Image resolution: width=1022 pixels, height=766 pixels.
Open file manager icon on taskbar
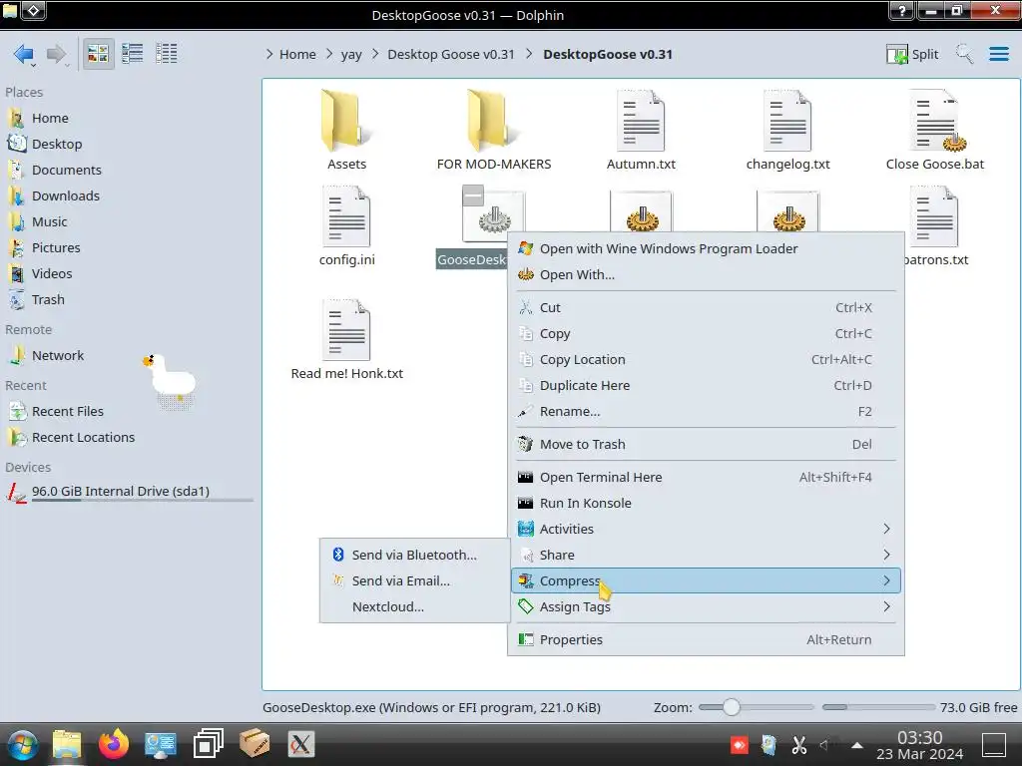(x=67, y=744)
